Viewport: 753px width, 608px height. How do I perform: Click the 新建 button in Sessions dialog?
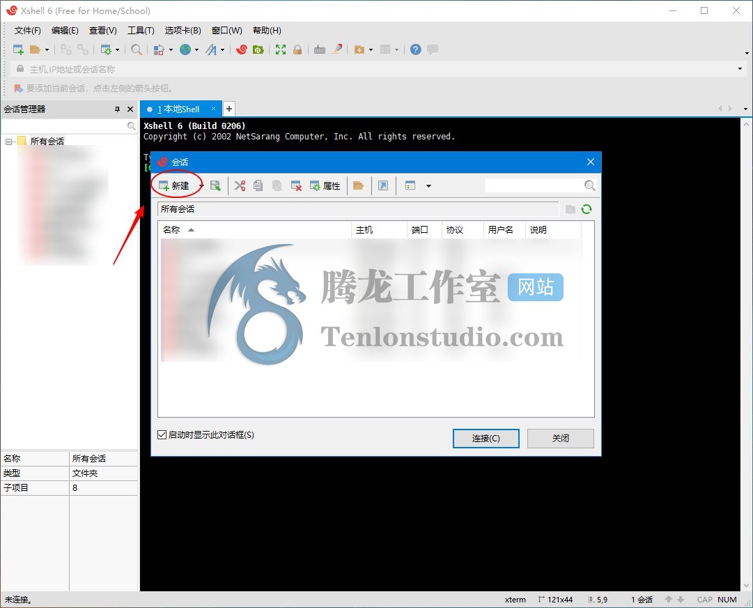[174, 185]
